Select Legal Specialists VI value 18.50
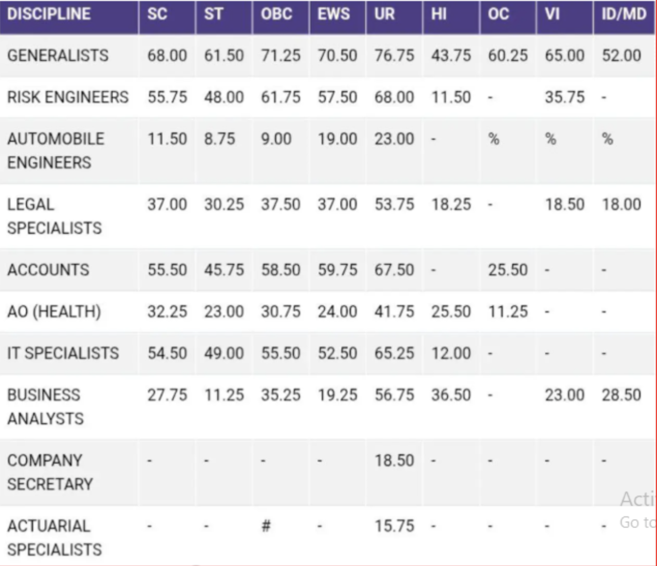This screenshot has width=657, height=566. click(564, 204)
